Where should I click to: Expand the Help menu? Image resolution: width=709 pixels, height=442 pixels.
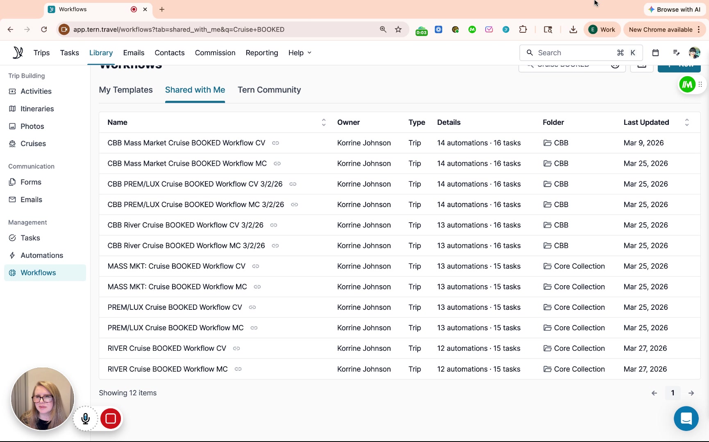click(300, 53)
